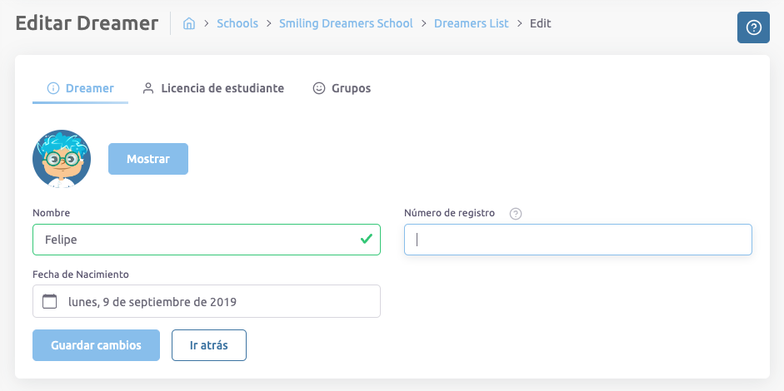The height and width of the screenshot is (391, 784).
Task: Click the info icon on the Dreamer tab
Action: tap(53, 88)
